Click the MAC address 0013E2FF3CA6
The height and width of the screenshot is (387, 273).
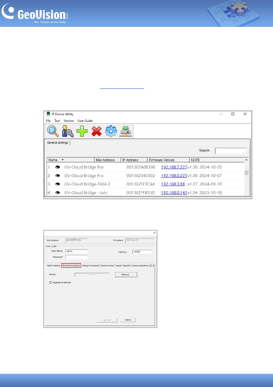click(141, 184)
